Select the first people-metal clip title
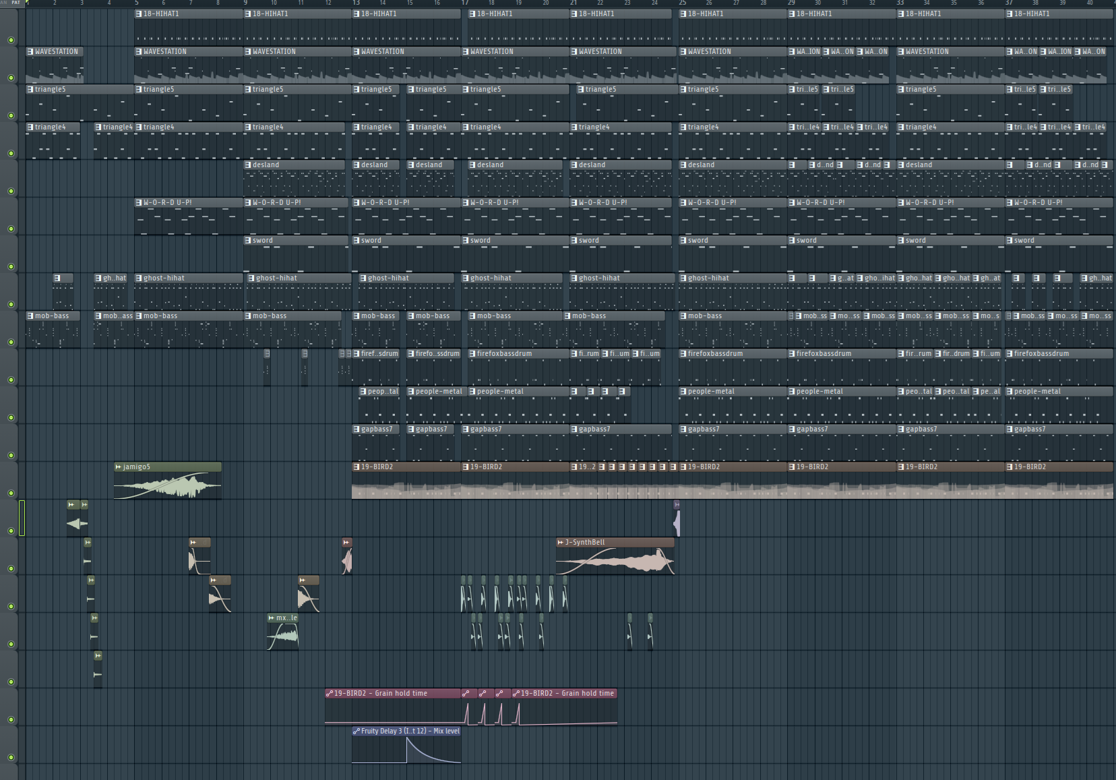The image size is (1116, 780). (383, 391)
